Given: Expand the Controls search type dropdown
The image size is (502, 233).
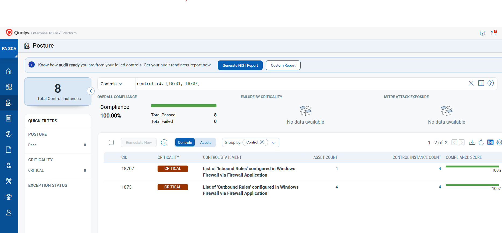Looking at the screenshot, I should pyautogui.click(x=112, y=84).
